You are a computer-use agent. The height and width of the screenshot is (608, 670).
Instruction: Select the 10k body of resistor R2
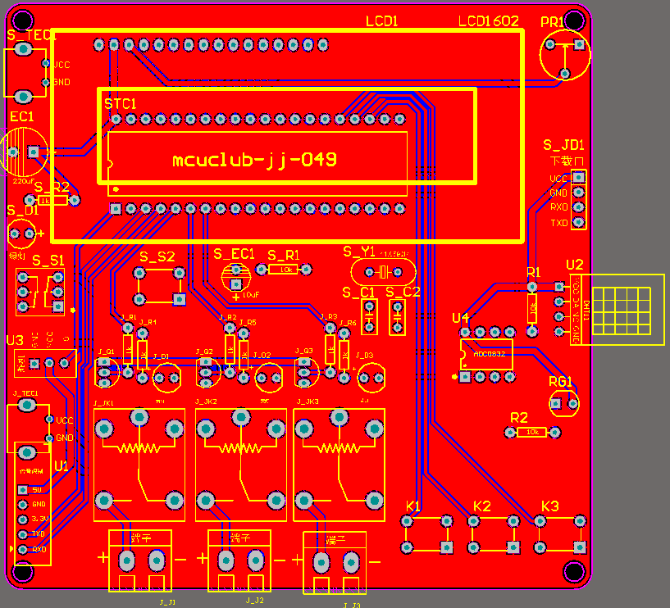tap(531, 433)
